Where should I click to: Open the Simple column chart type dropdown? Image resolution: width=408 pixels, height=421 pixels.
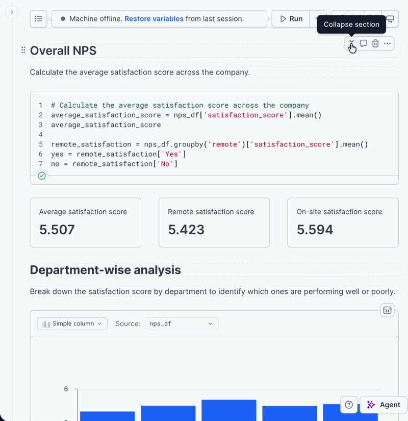[x=72, y=324]
